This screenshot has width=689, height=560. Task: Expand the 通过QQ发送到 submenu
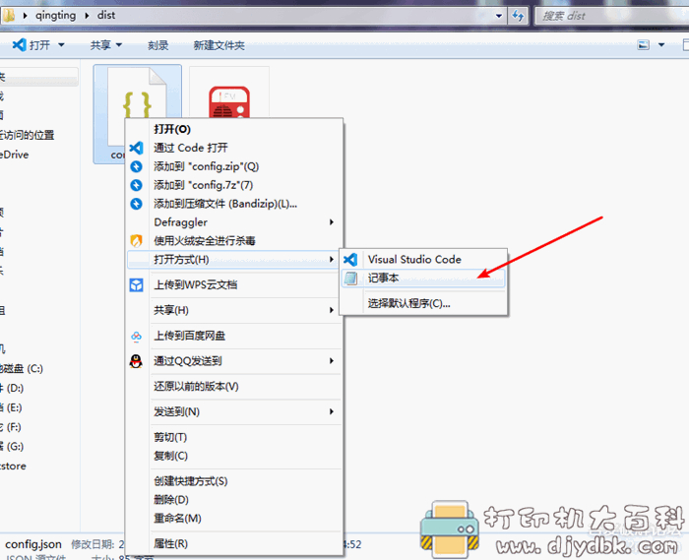coord(233,361)
